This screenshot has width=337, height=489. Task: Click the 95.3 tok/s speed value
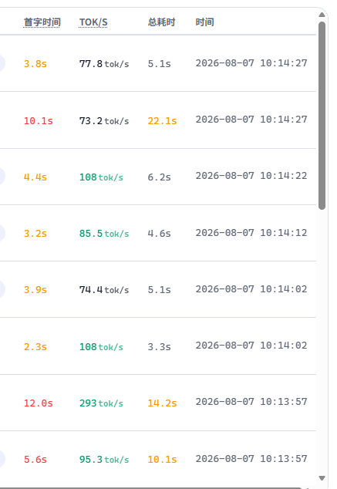pos(104,460)
